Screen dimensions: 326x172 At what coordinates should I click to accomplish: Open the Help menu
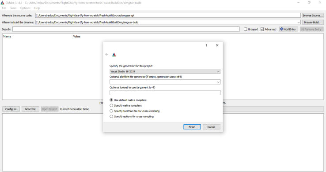(x=37, y=8)
